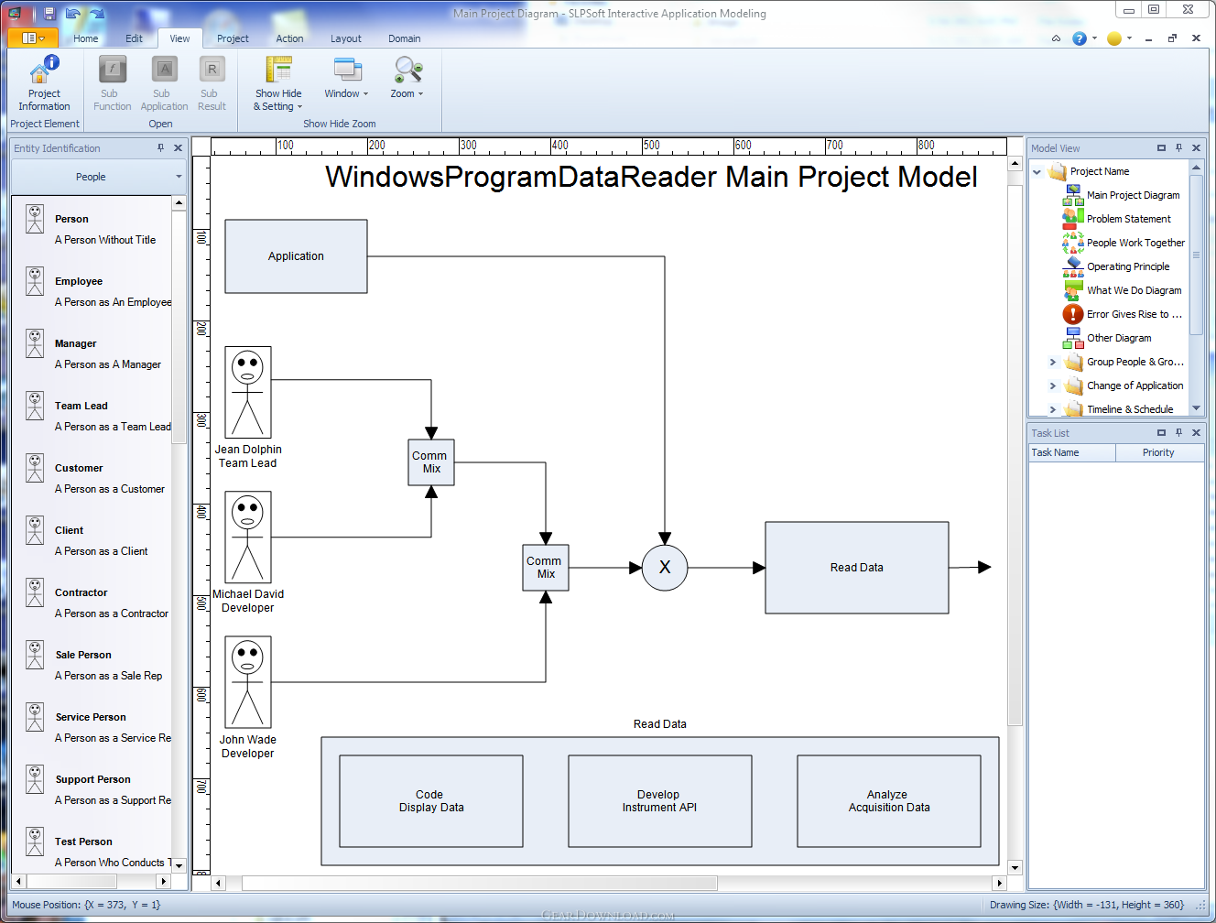The image size is (1216, 923).
Task: Click the blue Help question mark icon
Action: [x=1080, y=38]
